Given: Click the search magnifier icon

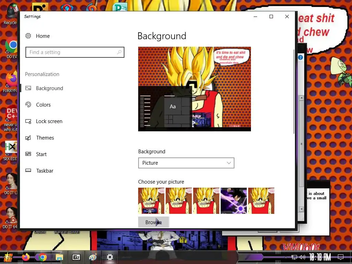Looking at the screenshot, I should pos(119,52).
